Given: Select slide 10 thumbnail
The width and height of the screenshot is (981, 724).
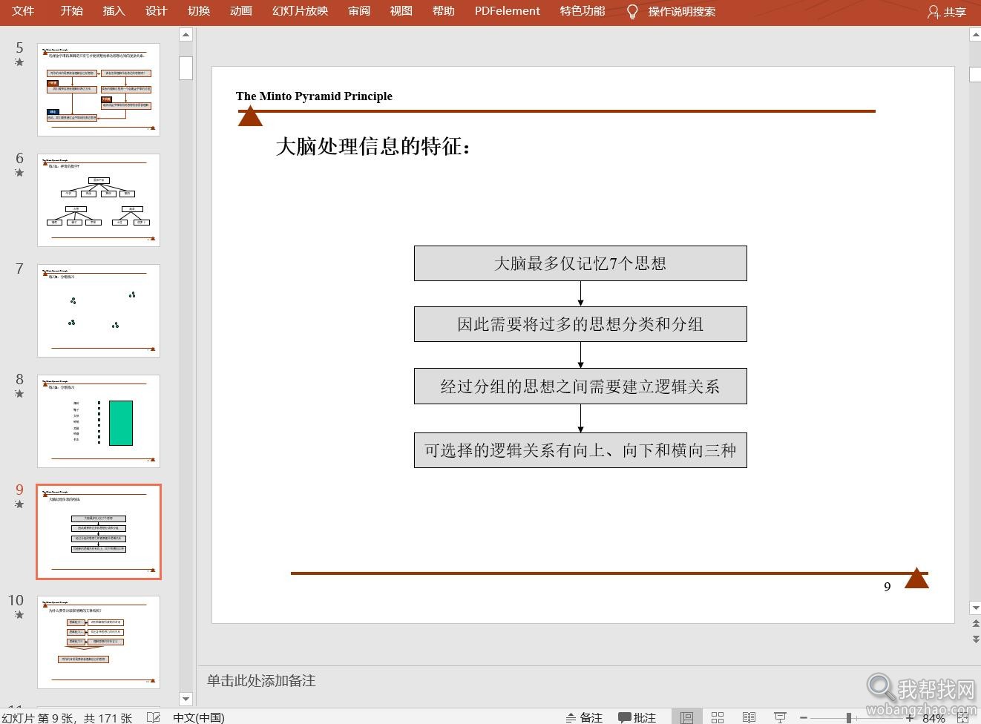Looking at the screenshot, I should point(99,642).
